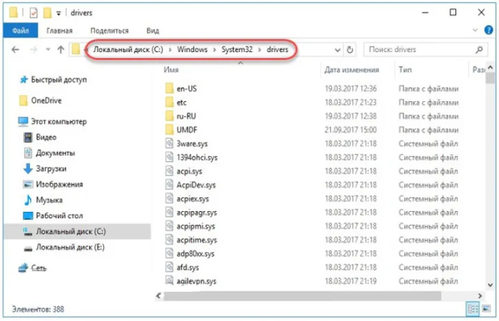Viewport: 499px width, 321px height.
Task: Open the Поделиться ribbon tab
Action: point(109,31)
